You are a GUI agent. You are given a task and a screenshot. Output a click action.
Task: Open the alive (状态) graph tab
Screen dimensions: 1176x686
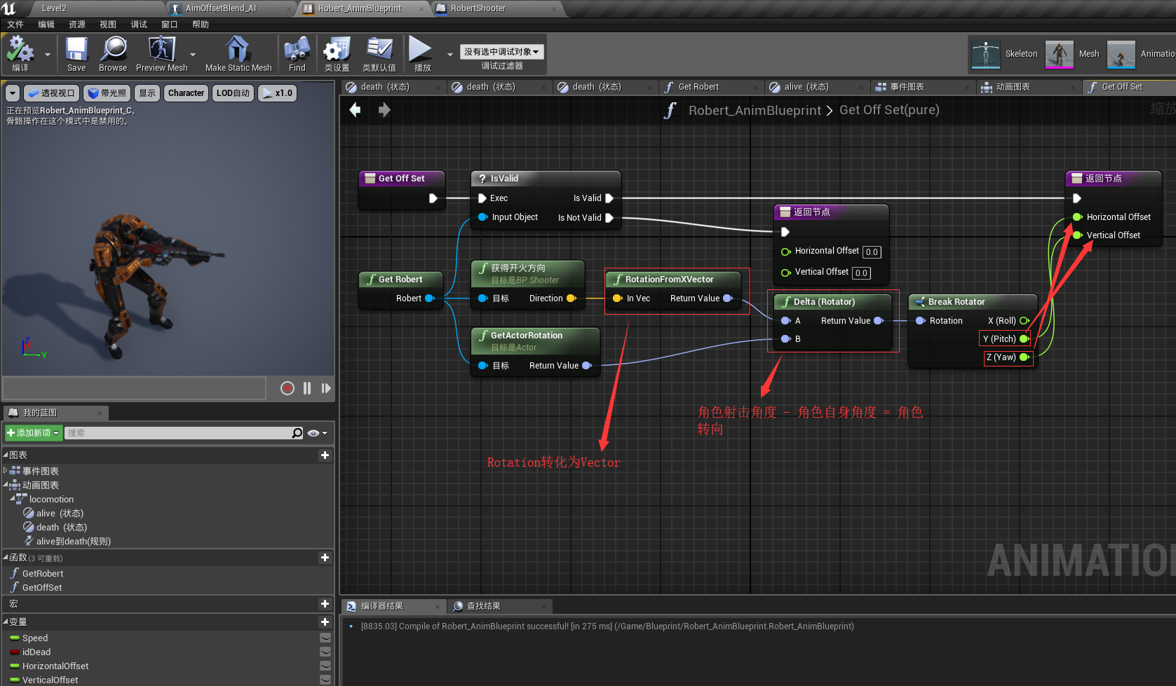coord(806,87)
